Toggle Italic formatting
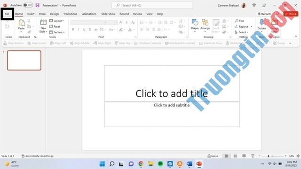Screen dimensions: 301x169 point(79,30)
